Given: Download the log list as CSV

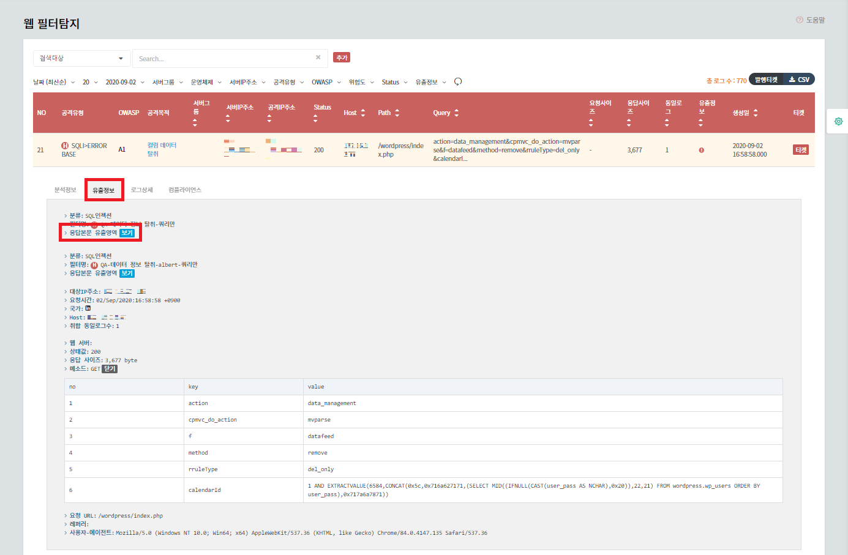Looking at the screenshot, I should coord(799,80).
